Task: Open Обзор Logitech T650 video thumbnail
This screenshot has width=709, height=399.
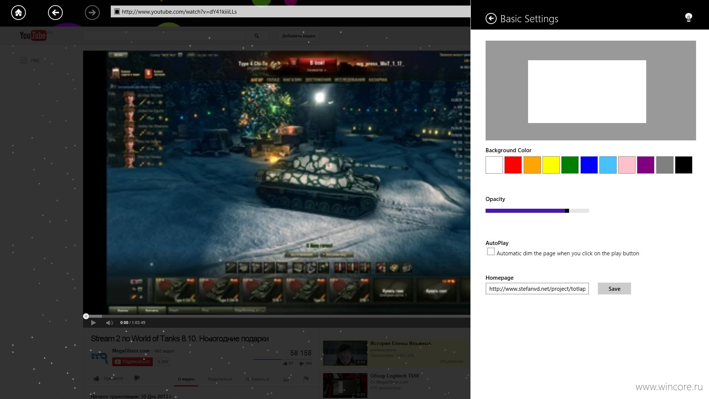Action: tap(345, 385)
